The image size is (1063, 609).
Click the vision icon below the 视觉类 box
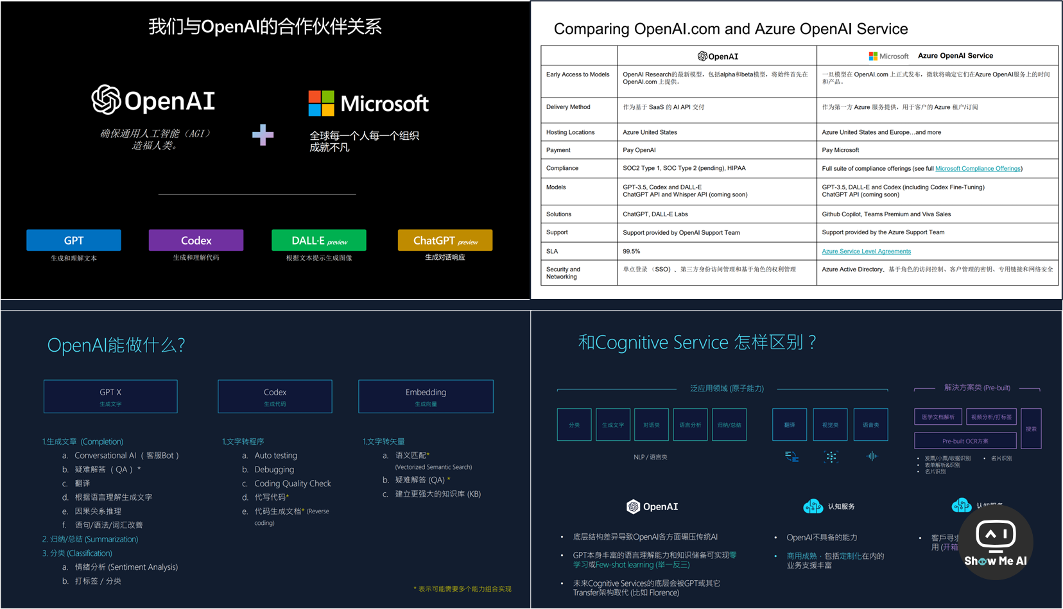click(831, 456)
